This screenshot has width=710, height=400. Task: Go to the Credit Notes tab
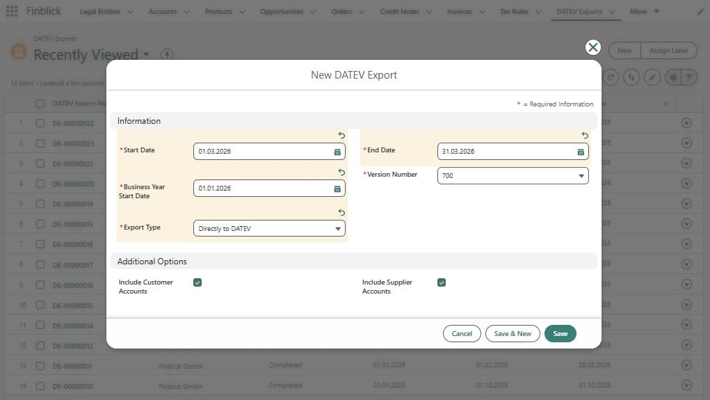tap(399, 12)
